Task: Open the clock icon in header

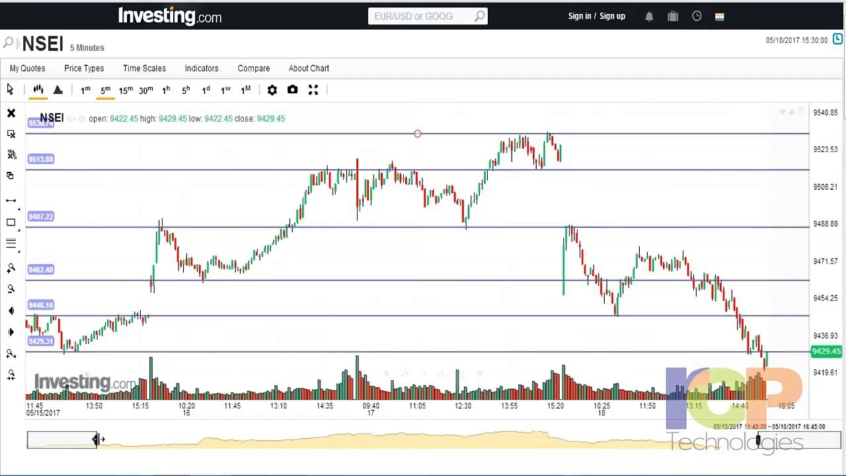Action: pyautogui.click(x=697, y=17)
